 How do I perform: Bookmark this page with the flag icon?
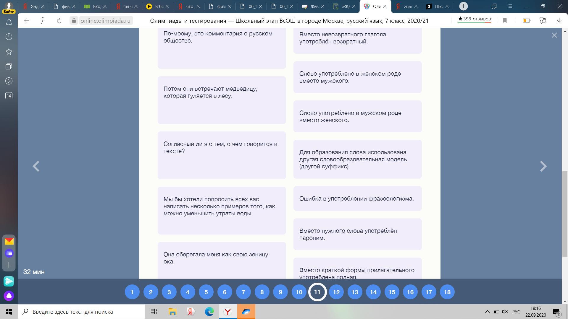[x=505, y=21]
